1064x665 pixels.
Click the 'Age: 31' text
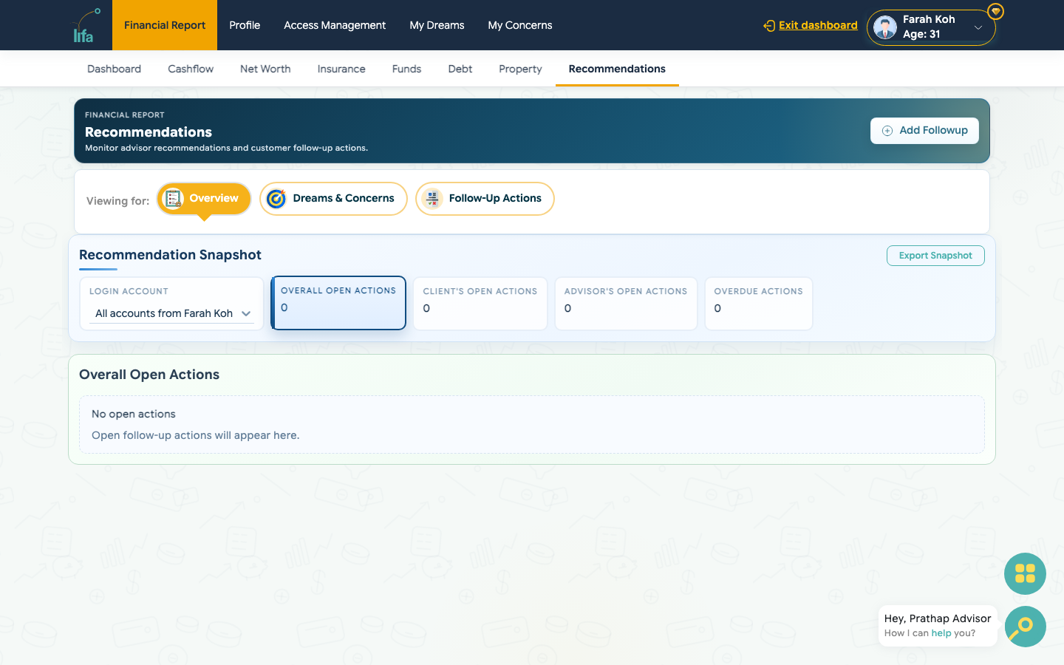coord(921,34)
